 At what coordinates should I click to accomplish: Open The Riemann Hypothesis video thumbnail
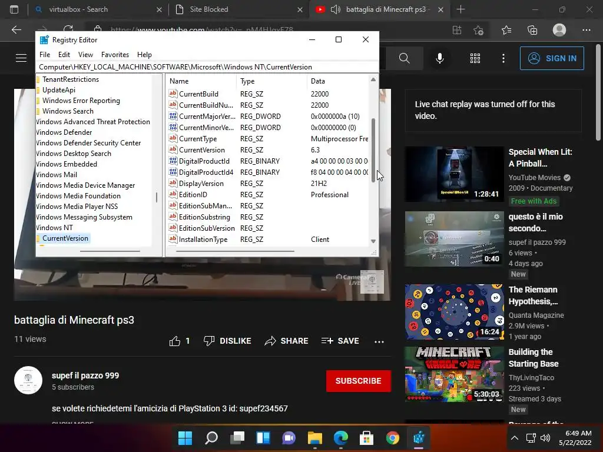(x=454, y=312)
